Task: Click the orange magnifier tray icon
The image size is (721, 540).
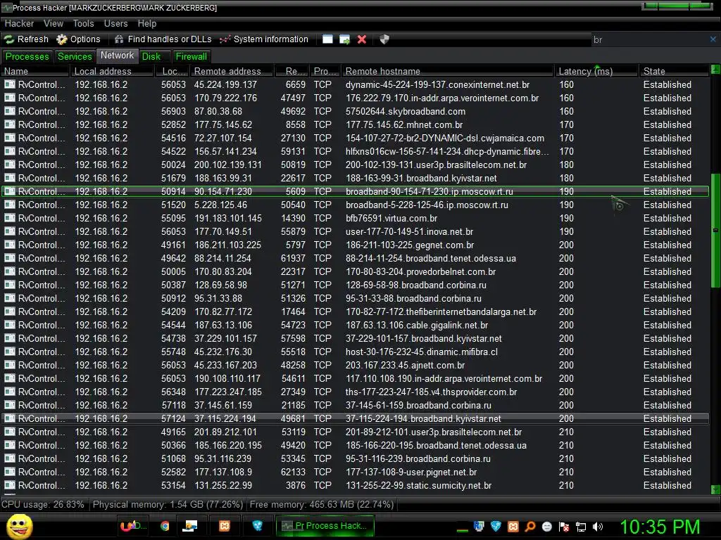Action: click(x=530, y=526)
